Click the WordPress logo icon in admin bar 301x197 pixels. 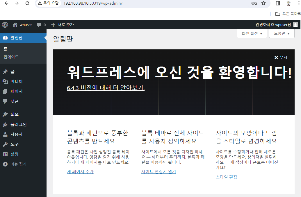[x=5, y=25]
